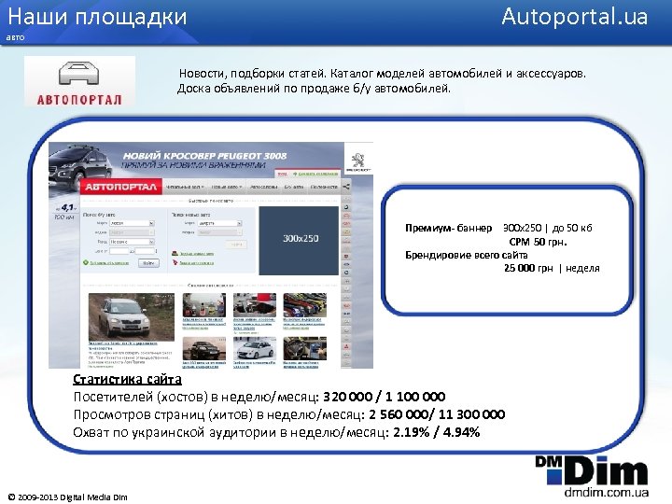The height and width of the screenshot is (504, 672).
Task: Open the black sedan news thumbnail
Action: (x=204, y=348)
